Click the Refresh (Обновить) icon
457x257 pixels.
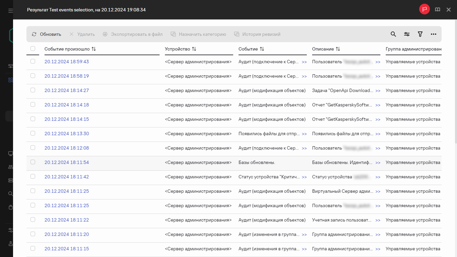pos(34,34)
